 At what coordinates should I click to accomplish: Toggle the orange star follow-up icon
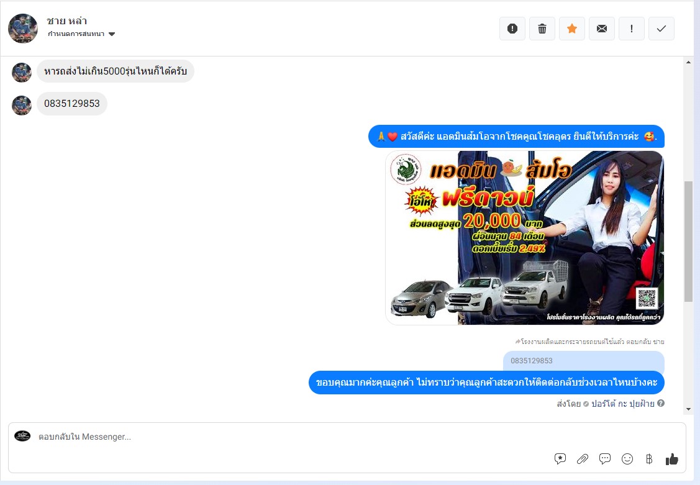click(572, 29)
